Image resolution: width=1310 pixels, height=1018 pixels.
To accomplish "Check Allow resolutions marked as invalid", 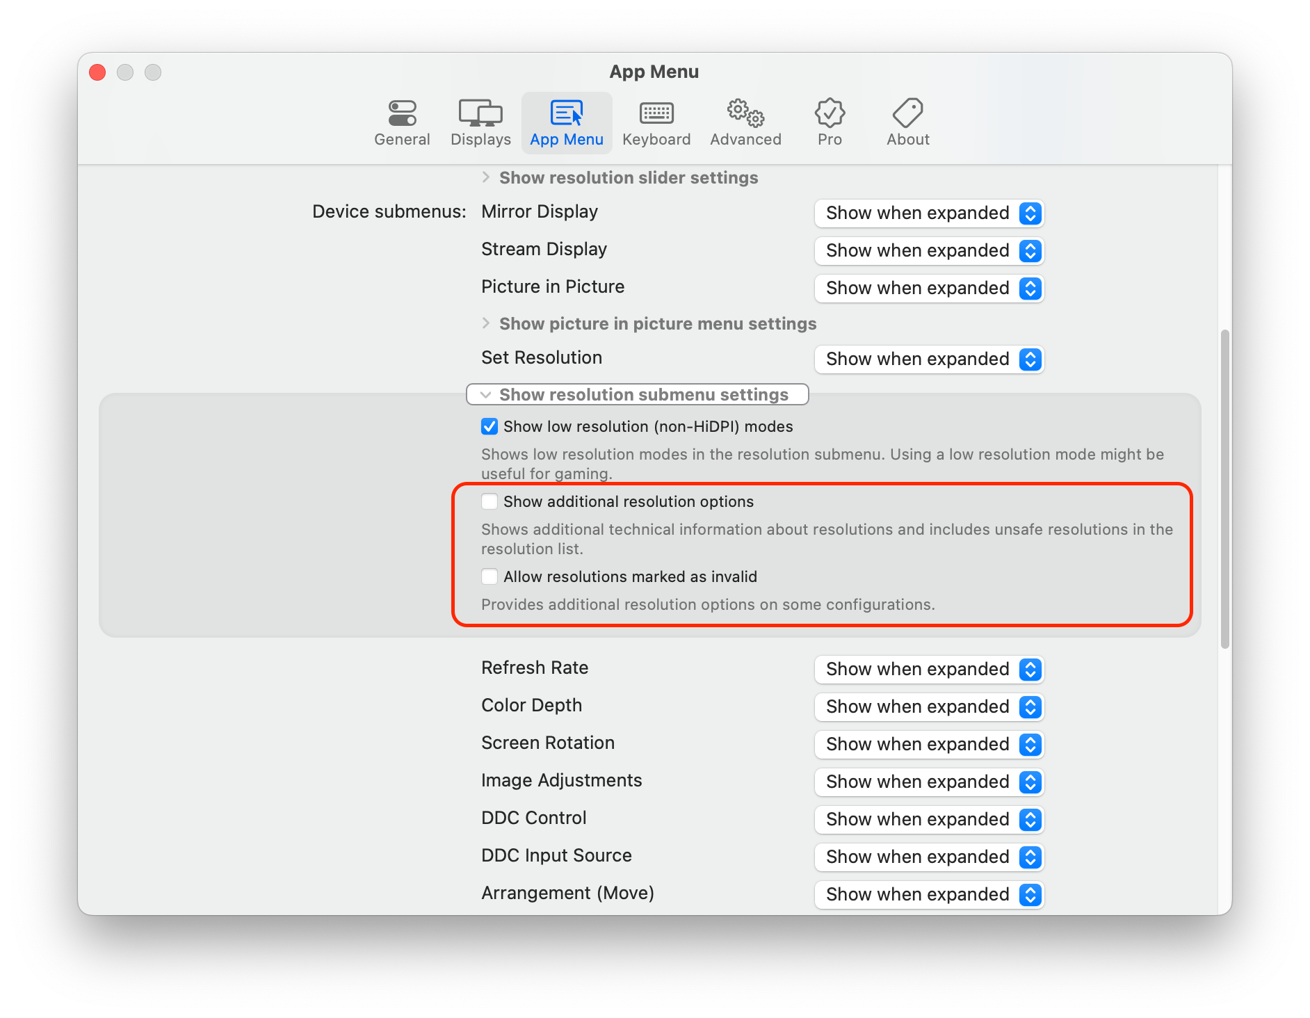I will (x=489, y=576).
